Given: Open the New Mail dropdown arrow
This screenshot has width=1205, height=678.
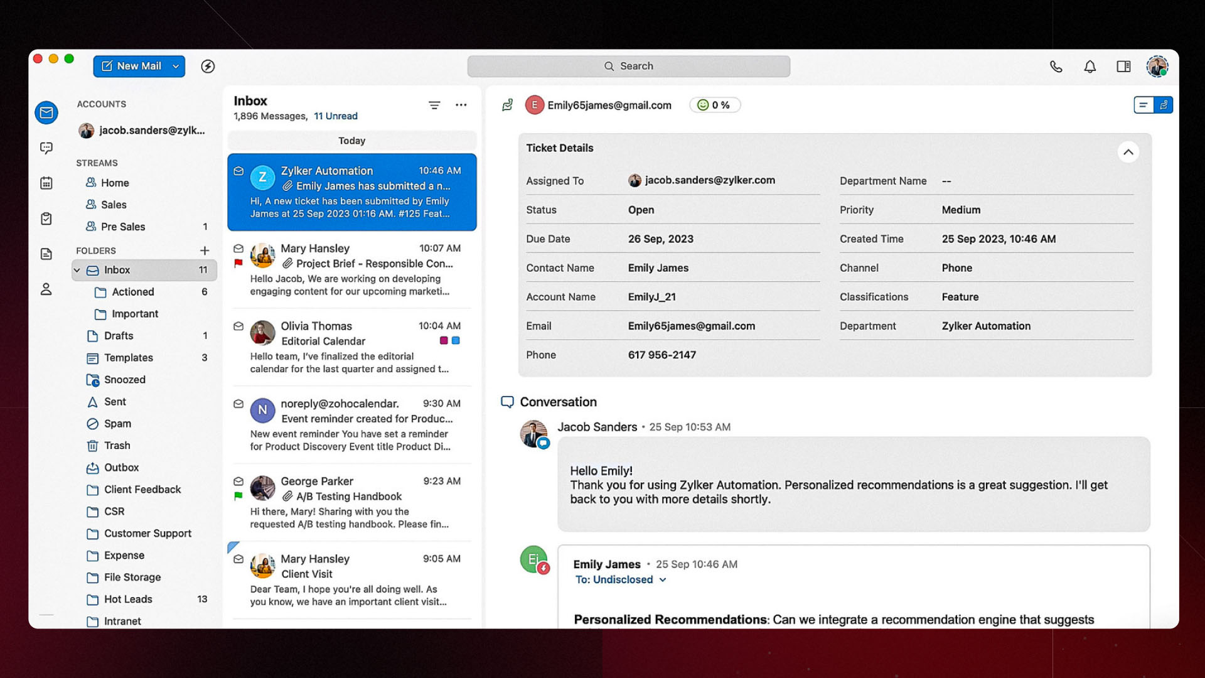Looking at the screenshot, I should click(176, 67).
